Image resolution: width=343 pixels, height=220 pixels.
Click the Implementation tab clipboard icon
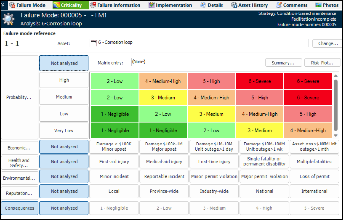click(152, 5)
